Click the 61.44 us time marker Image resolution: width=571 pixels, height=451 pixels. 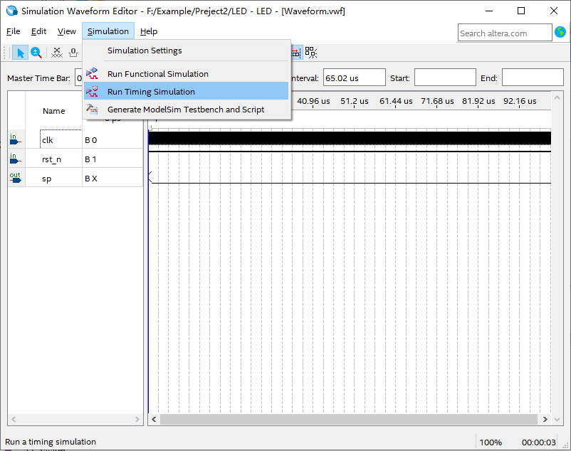(x=396, y=101)
